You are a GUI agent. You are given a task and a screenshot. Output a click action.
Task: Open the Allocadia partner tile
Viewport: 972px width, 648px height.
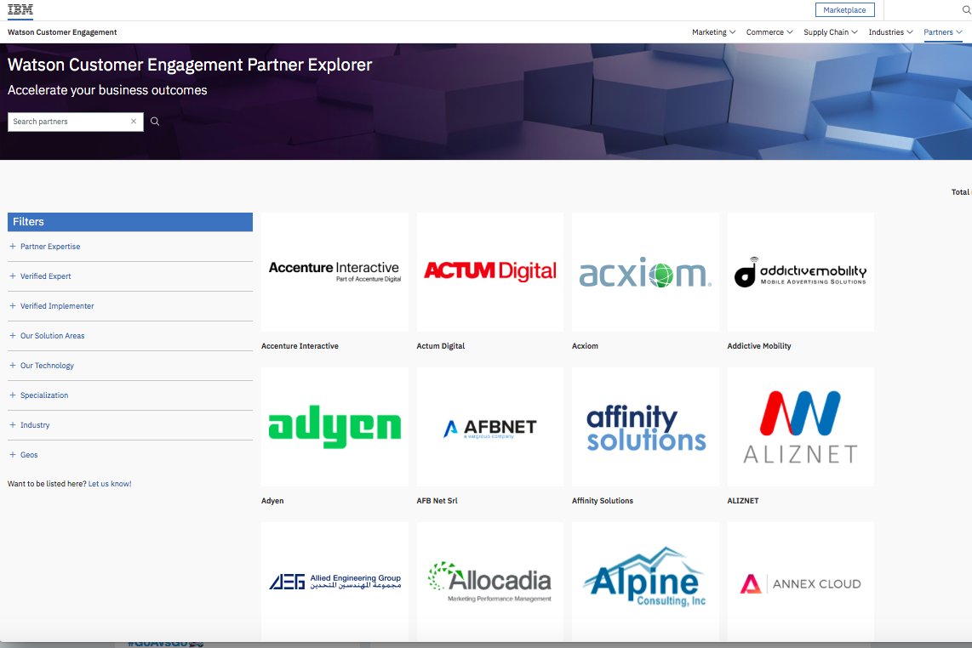[x=489, y=581]
